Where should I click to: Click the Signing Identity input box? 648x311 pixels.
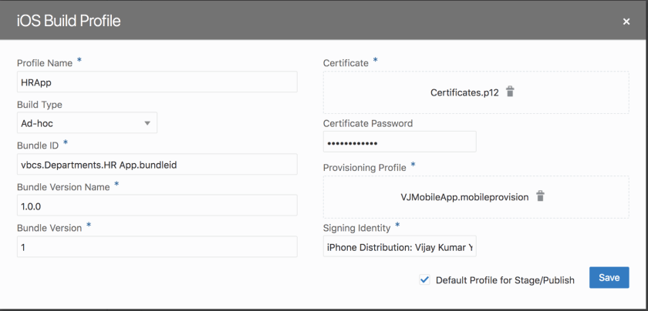(399, 246)
